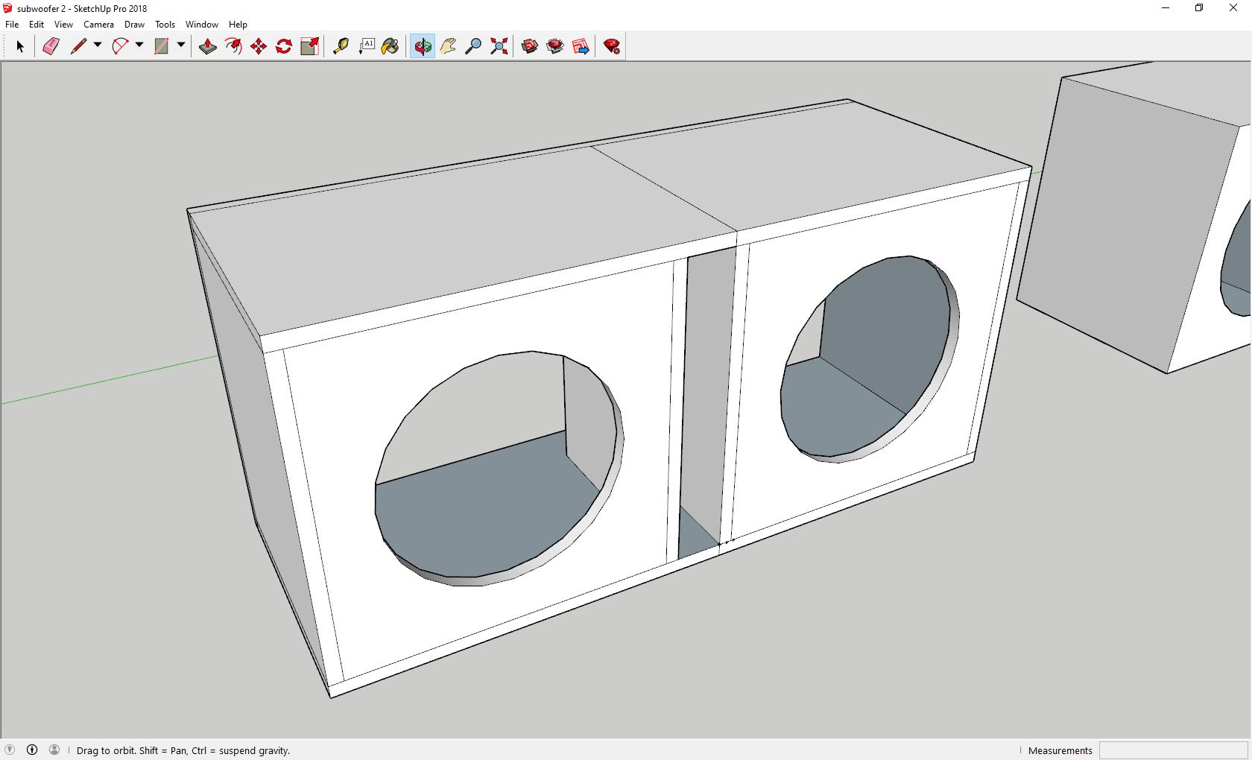This screenshot has width=1252, height=760.
Task: Toggle the active Orbit tool
Action: point(423,46)
